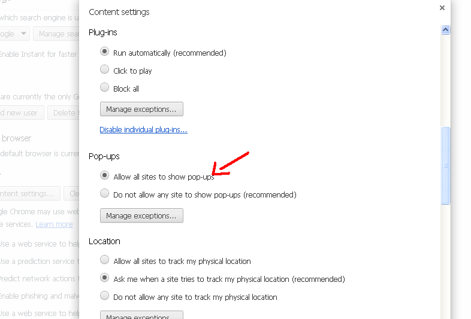Click the Content settings scrollbar thumb
This screenshot has height=319, width=471.
click(x=445, y=165)
